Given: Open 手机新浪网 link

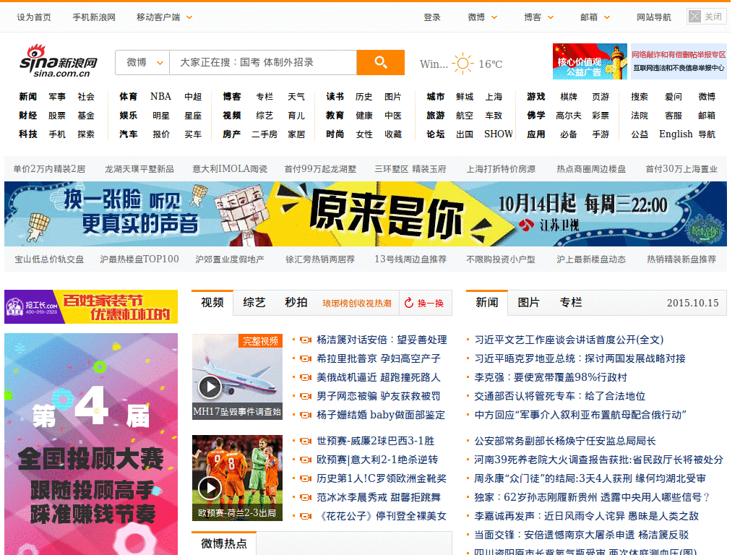Looking at the screenshot, I should tap(94, 17).
